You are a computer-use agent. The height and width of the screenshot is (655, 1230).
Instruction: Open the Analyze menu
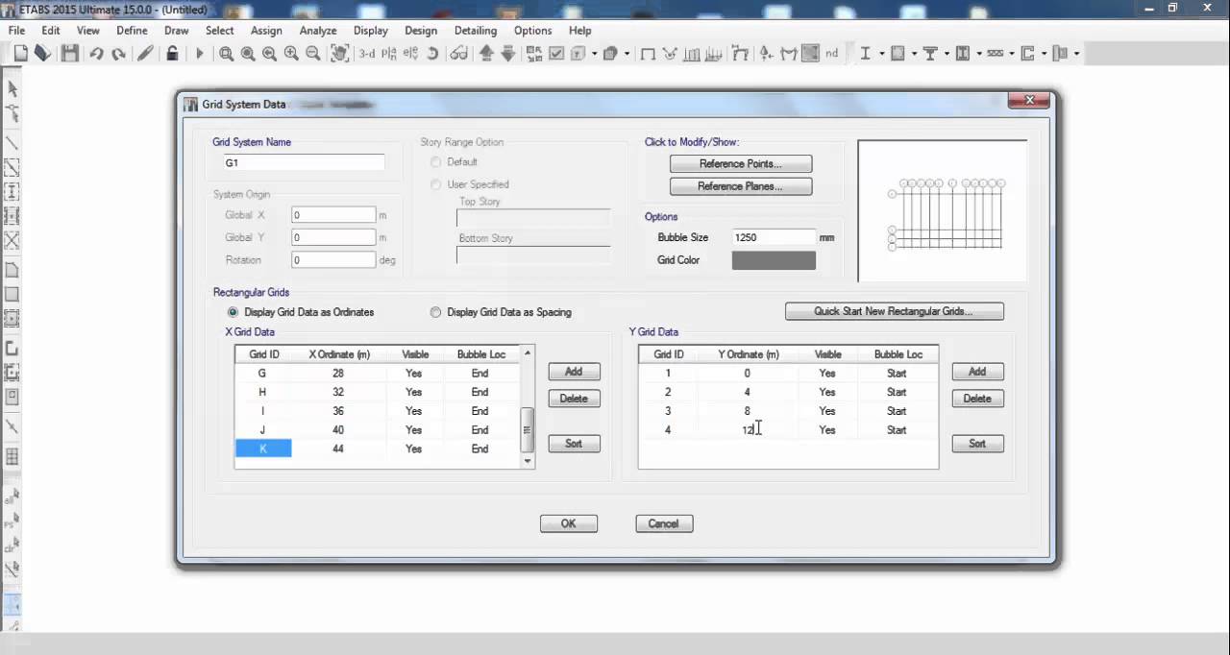318,31
